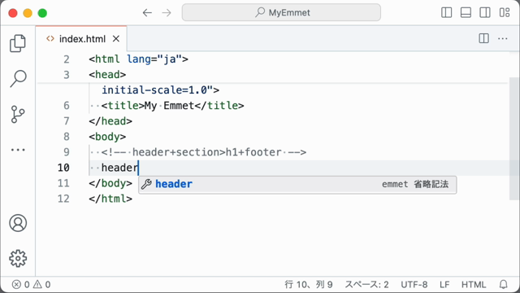Viewport: 520px width, 293px height.
Task: Accept the header emmet suggestion
Action: point(297,185)
